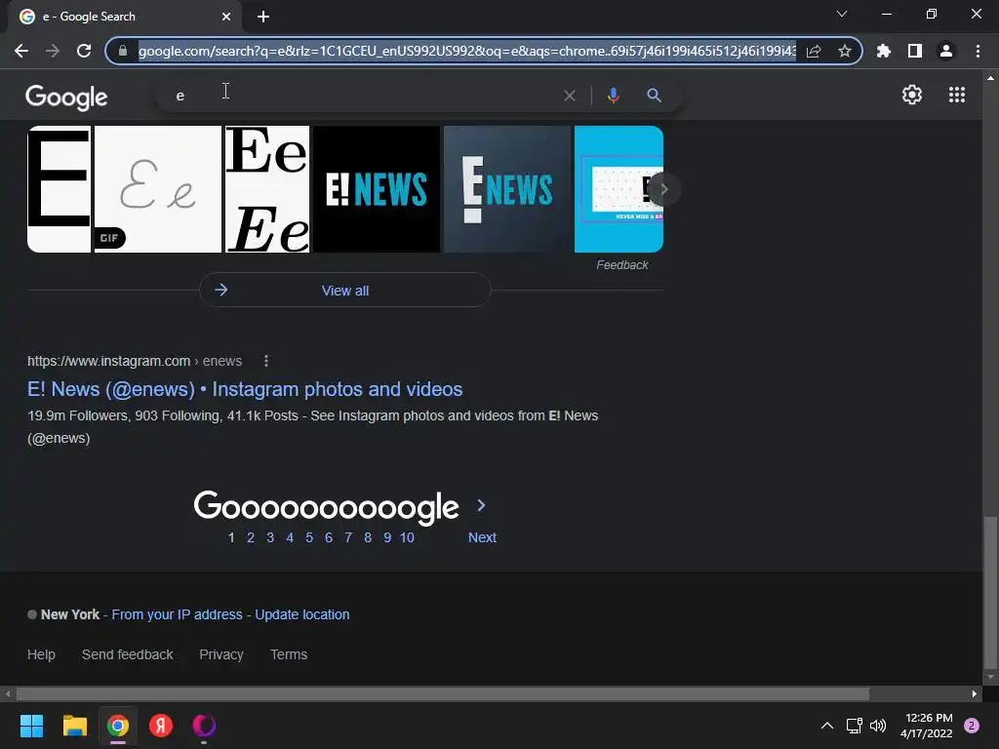Open Chrome's three-dot menu
The width and height of the screenshot is (999, 749).
point(978,51)
